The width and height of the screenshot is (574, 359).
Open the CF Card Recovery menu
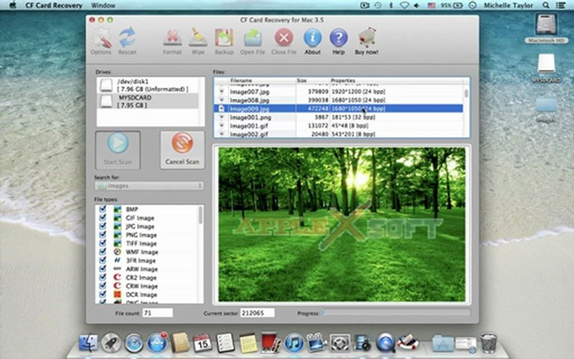tap(54, 5)
